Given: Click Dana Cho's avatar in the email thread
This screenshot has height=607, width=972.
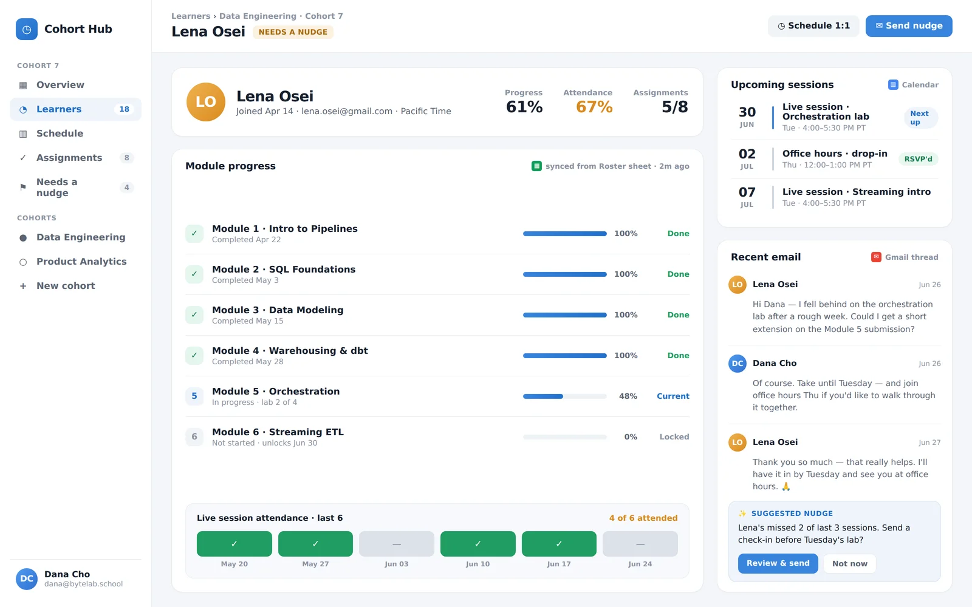Looking at the screenshot, I should tap(738, 364).
